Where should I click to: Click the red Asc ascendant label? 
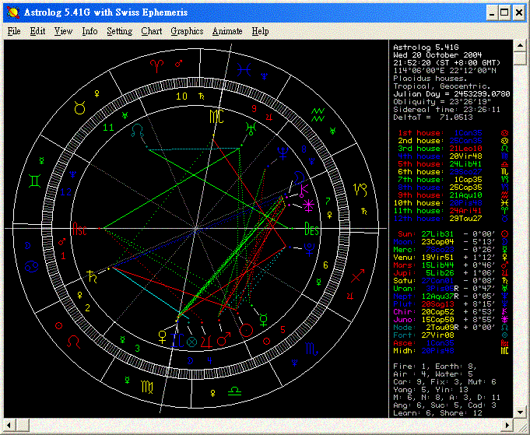79,229
